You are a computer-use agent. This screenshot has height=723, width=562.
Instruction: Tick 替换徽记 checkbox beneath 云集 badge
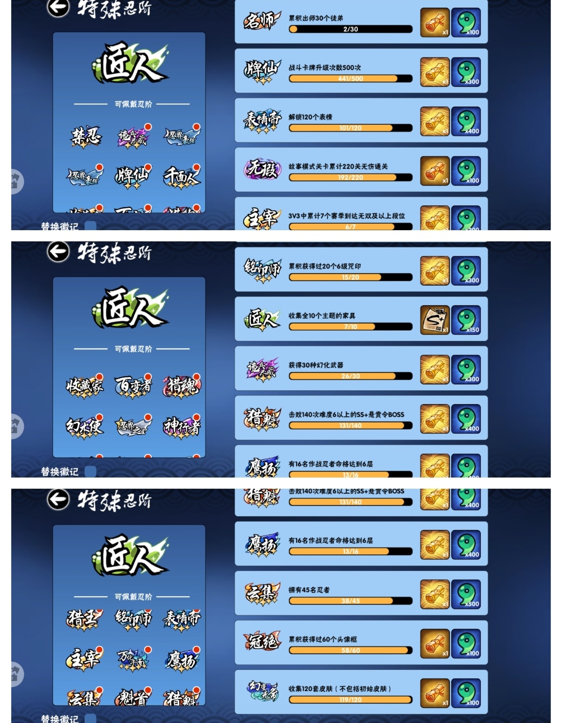(x=91, y=718)
